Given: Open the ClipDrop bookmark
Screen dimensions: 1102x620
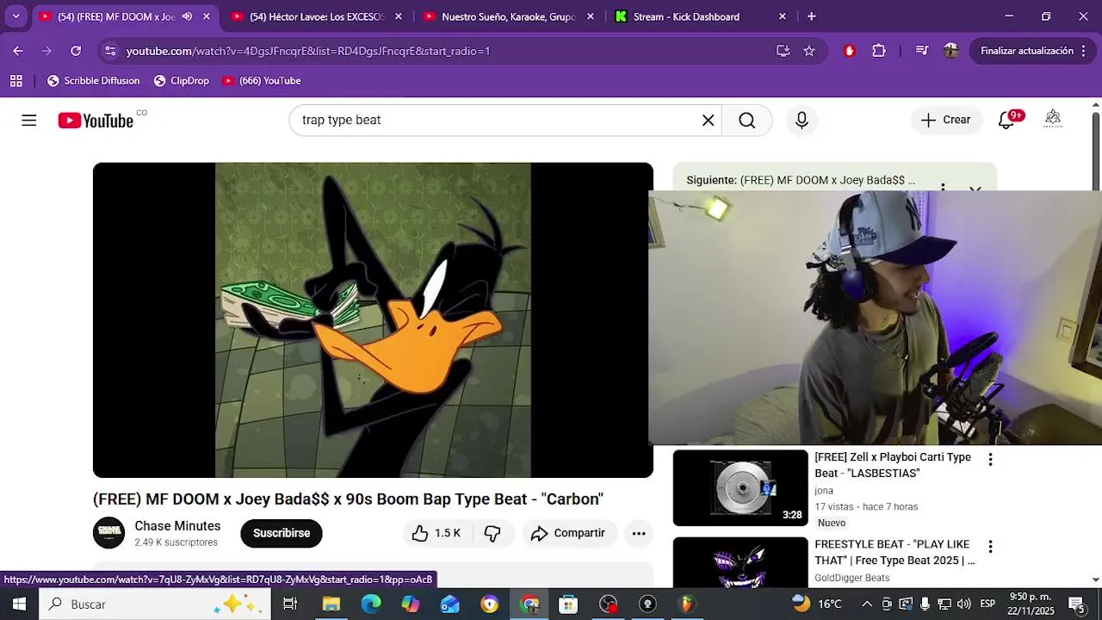Looking at the screenshot, I should point(181,81).
